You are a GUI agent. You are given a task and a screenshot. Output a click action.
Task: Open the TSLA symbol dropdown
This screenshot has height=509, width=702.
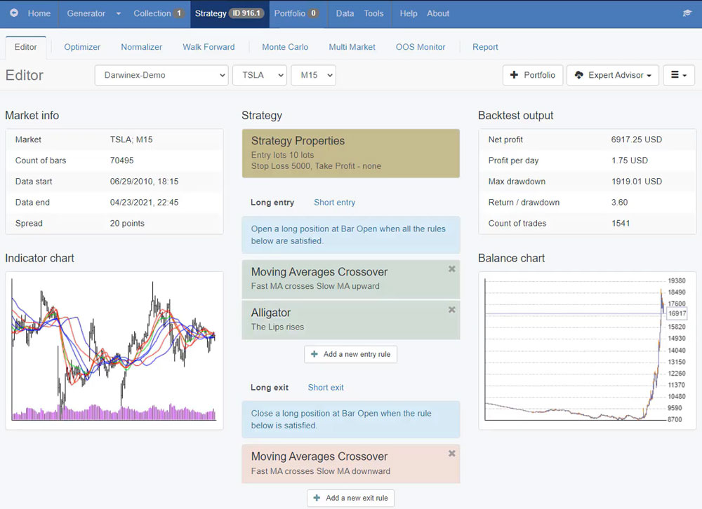point(260,75)
